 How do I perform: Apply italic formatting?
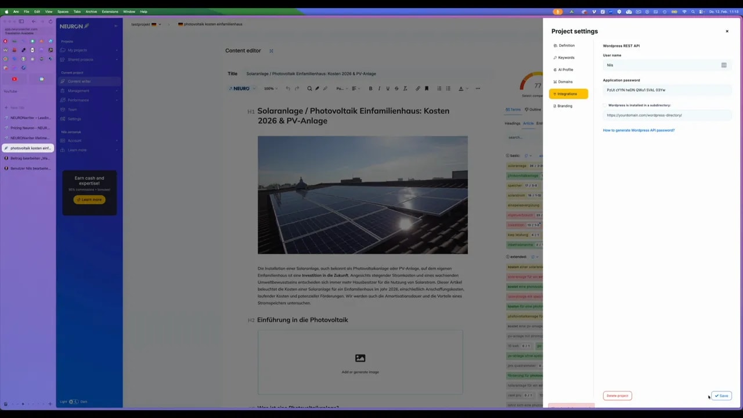379,88
